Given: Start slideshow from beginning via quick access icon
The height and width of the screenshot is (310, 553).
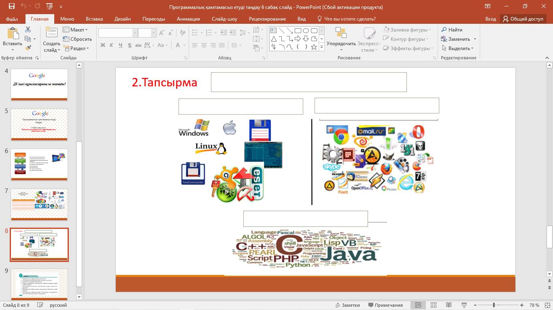Looking at the screenshot, I should point(49,6).
